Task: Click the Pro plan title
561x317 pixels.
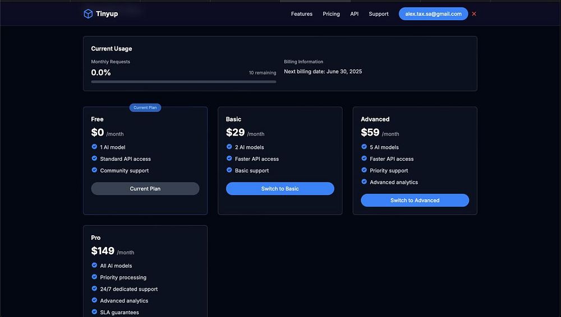Action: click(96, 237)
